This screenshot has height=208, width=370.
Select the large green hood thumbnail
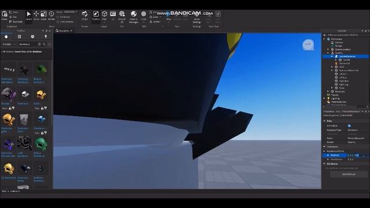(41, 144)
